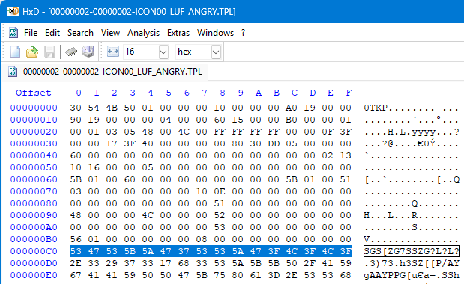Click column header A
This screenshot has height=284, width=464.
pos(259,93)
